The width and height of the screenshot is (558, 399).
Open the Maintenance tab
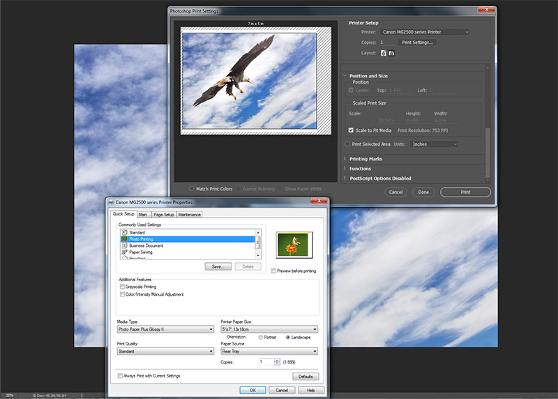point(189,215)
